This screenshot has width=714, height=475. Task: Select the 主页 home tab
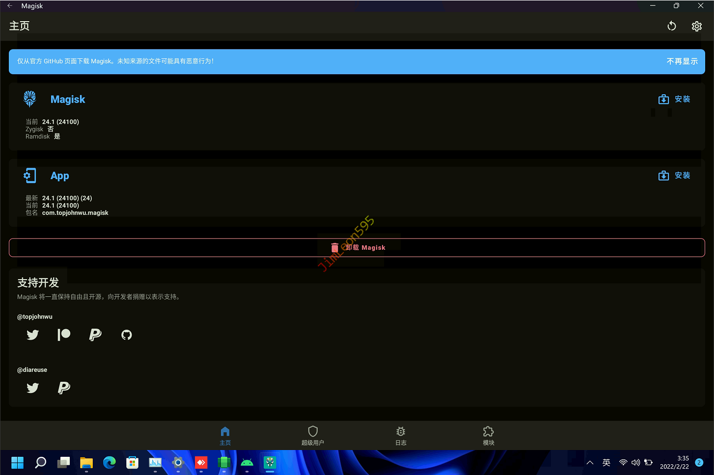(225, 435)
